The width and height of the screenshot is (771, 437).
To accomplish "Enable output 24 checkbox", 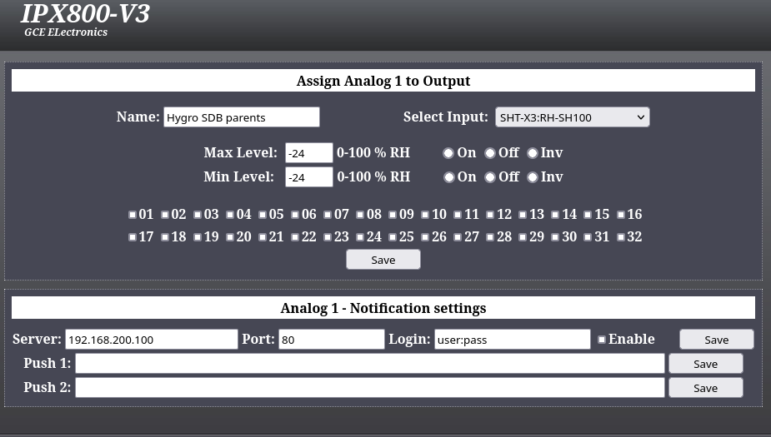I will (x=360, y=237).
